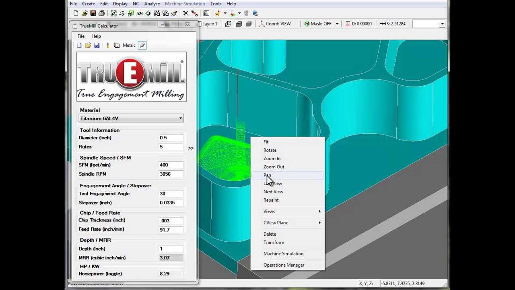
Task: Click the Rotate view icon in main toolbar
Action: [122, 13]
